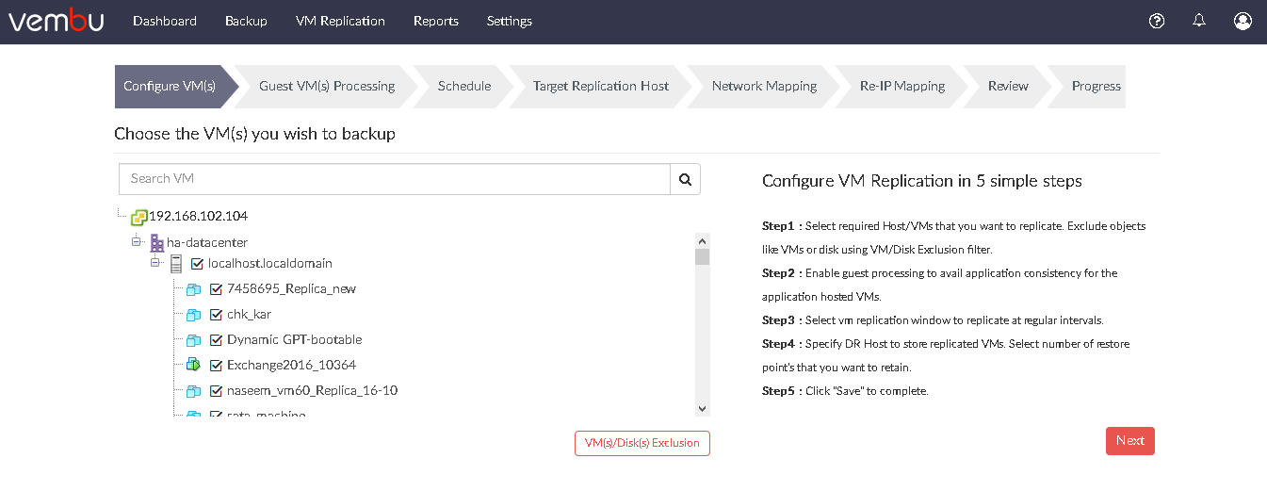Click VM icon beside Dynamic GPT-bootable
Image resolution: width=1267 pixels, height=491 pixels.
(x=193, y=340)
